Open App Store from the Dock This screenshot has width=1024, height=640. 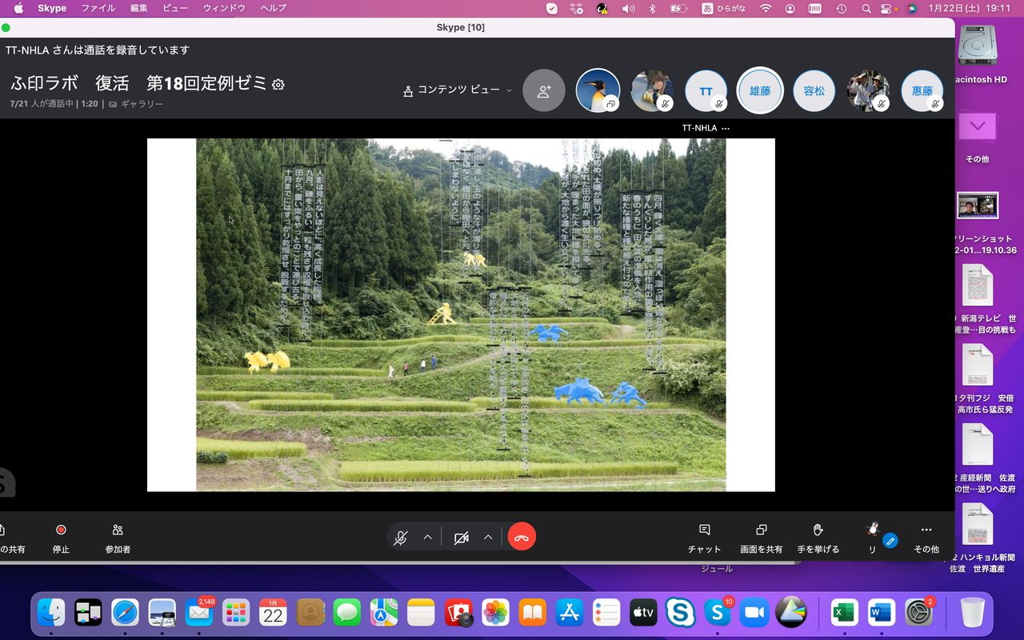(x=570, y=613)
